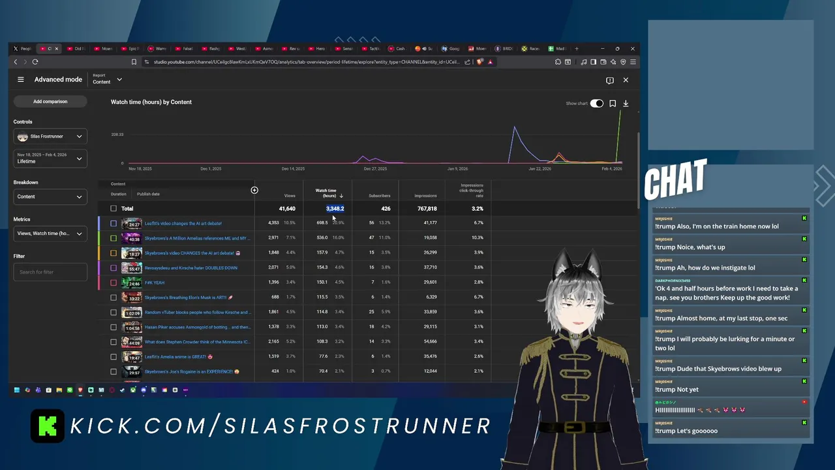This screenshot has width=835, height=470.
Task: Click the bookmark icon in the address bar
Action: [134, 62]
